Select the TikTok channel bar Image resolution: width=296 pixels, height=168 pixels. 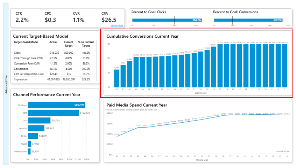33,136
